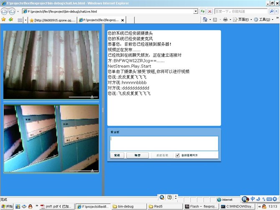Click the IME soft keyboard icon
This screenshot has height=210, width=280.
(269, 199)
